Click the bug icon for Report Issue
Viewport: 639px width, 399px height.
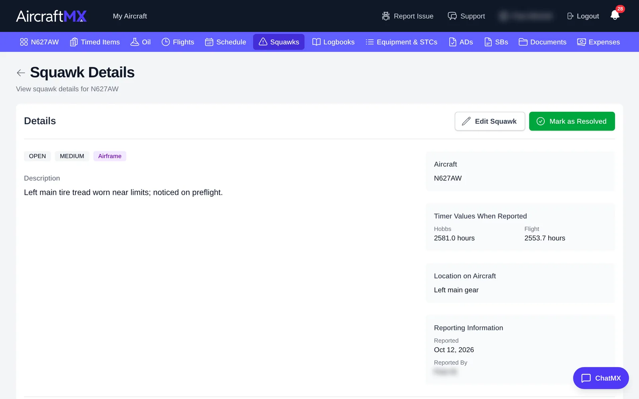[386, 16]
